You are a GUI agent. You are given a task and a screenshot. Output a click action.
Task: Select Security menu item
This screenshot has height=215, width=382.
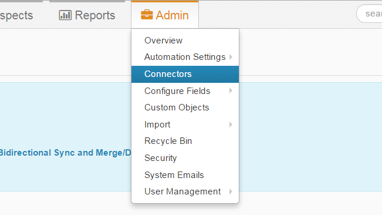[x=185, y=158]
